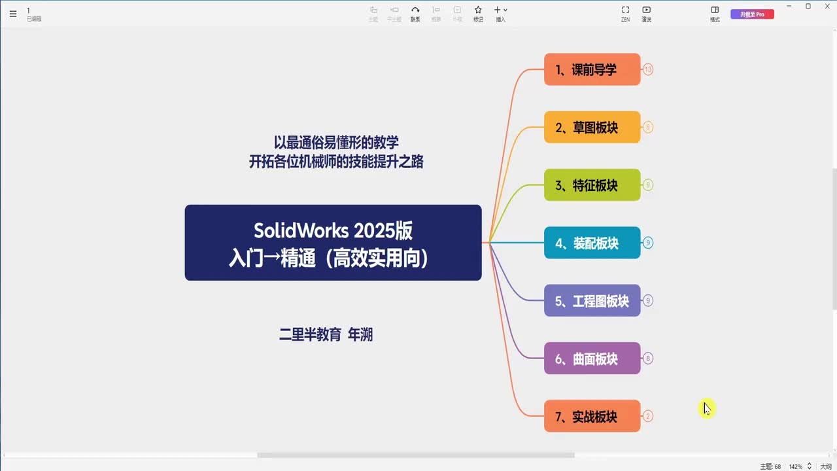Expand the 曲面板块 subtopic count bubble

click(x=648, y=358)
